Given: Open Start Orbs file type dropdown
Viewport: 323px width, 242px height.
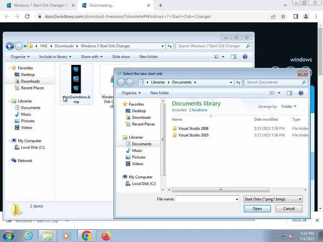Looking at the screenshot, I should click(x=273, y=199).
